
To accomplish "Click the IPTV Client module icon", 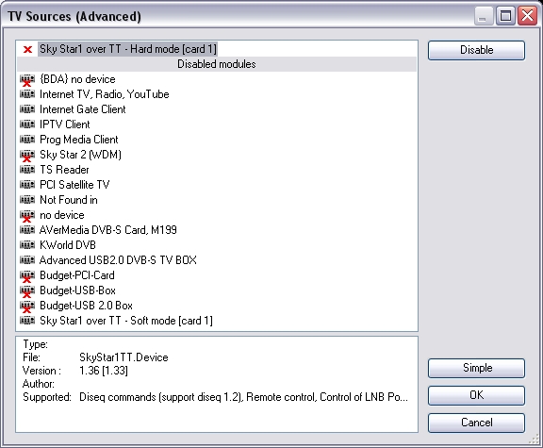I will point(27,124).
